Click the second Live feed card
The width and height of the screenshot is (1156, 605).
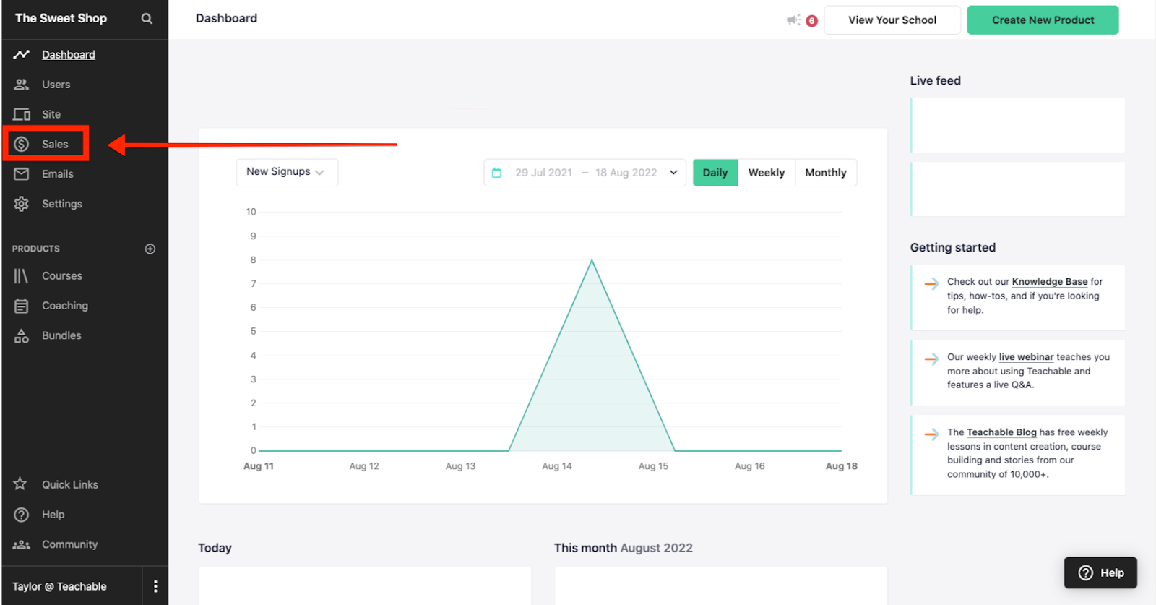(x=1017, y=189)
